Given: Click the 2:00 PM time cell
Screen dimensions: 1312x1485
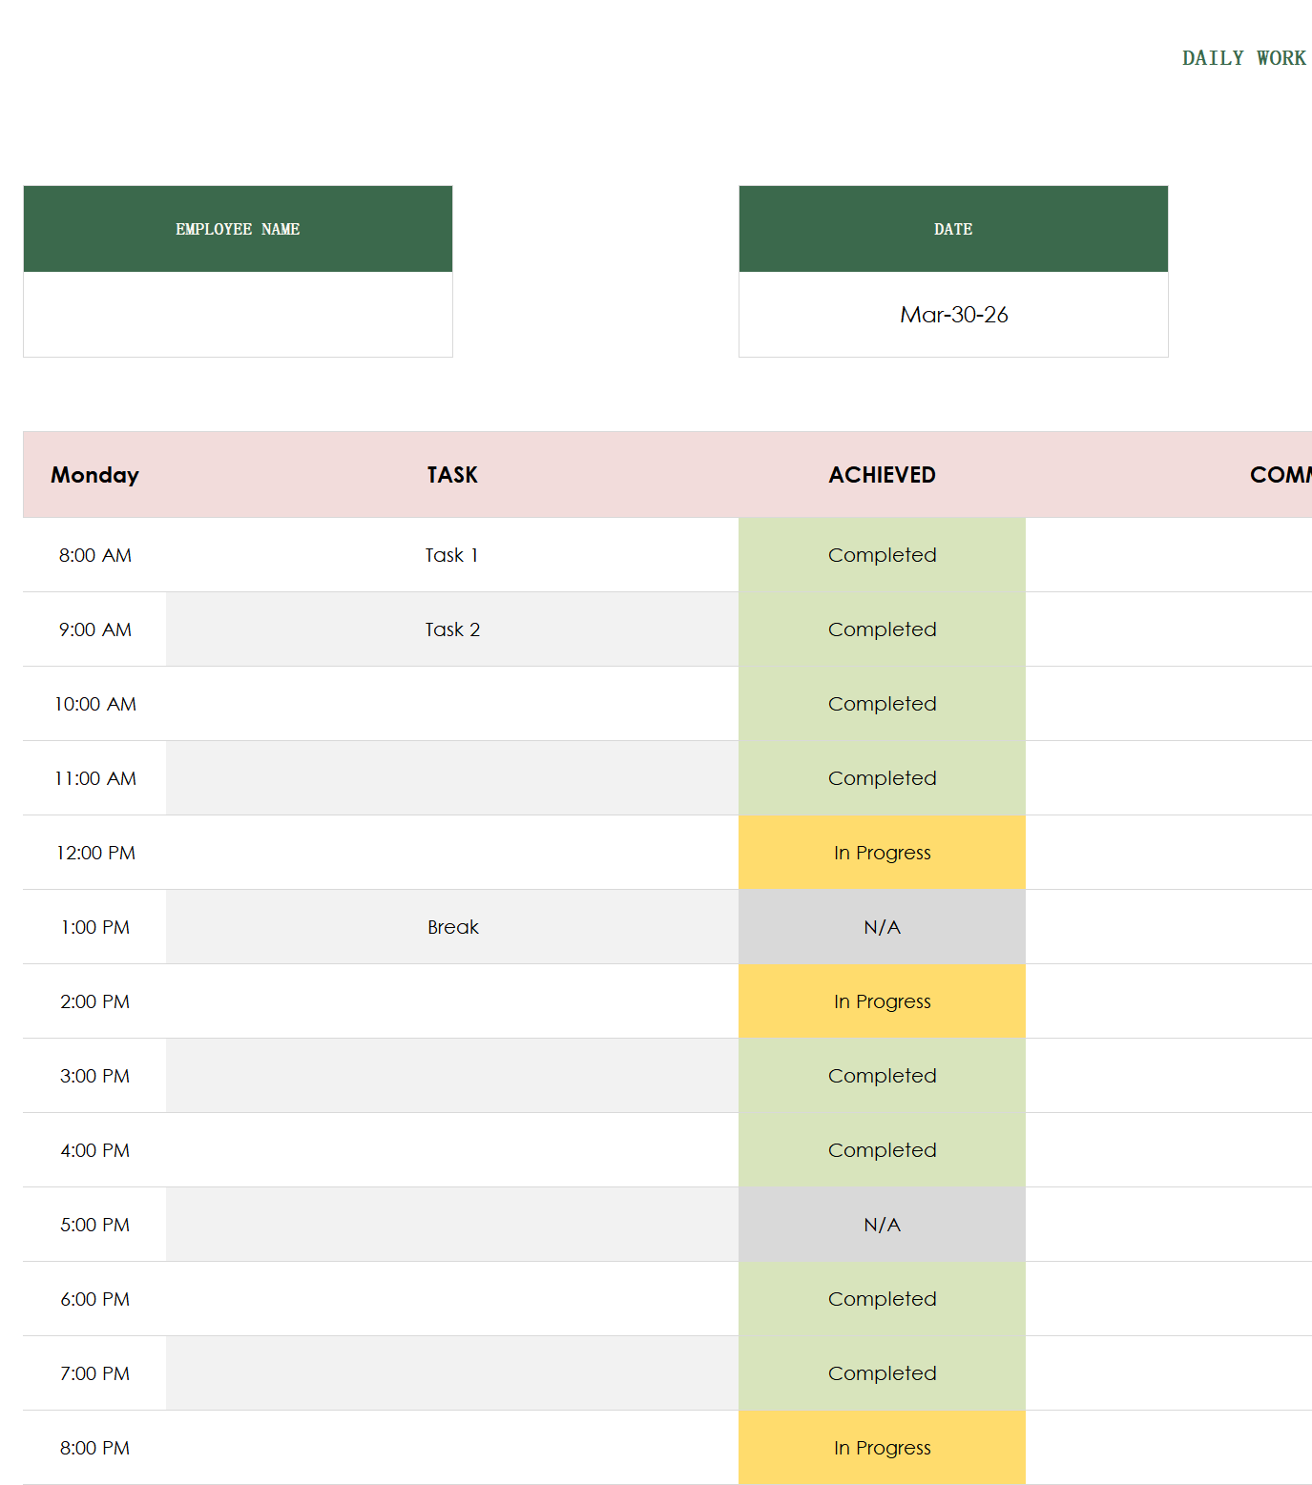Looking at the screenshot, I should pos(94,1001).
